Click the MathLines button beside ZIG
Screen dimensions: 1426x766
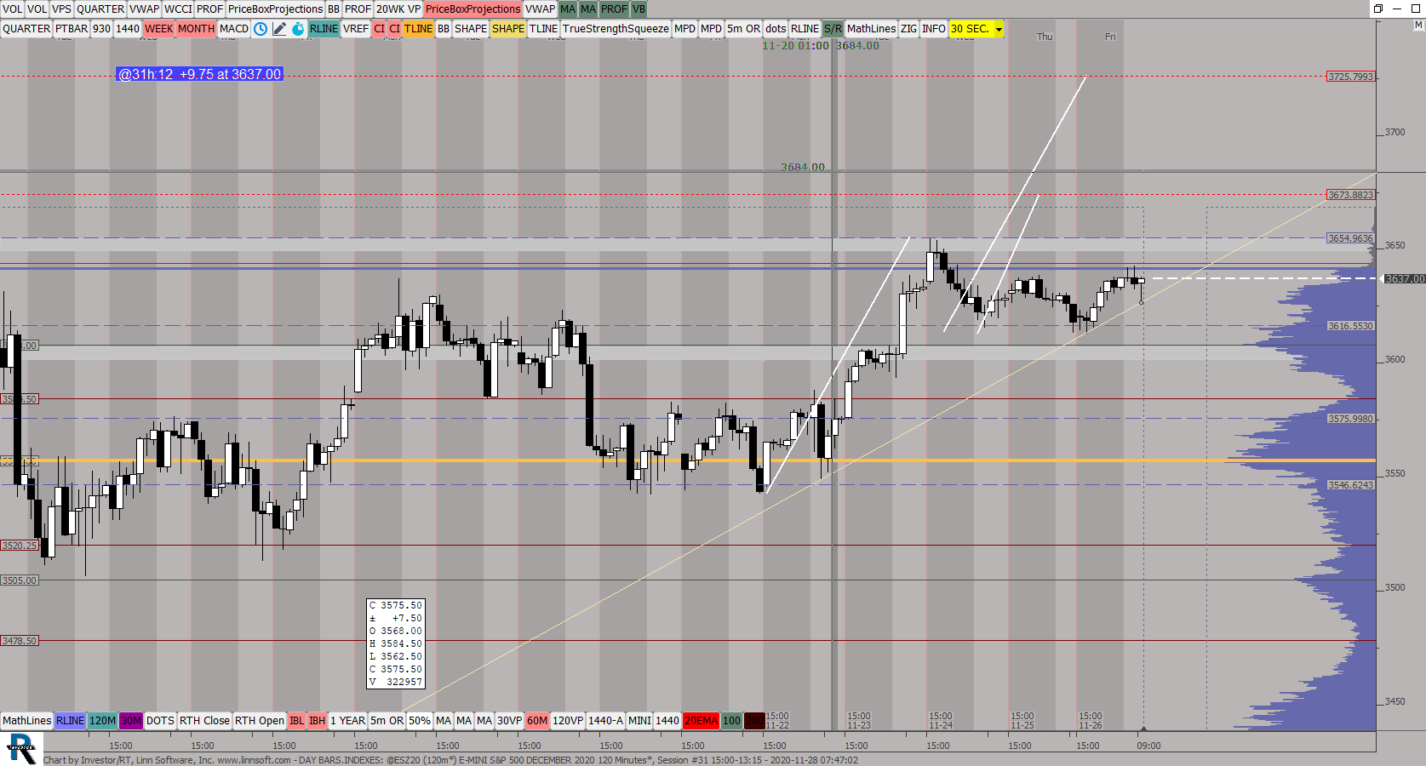[x=872, y=28]
